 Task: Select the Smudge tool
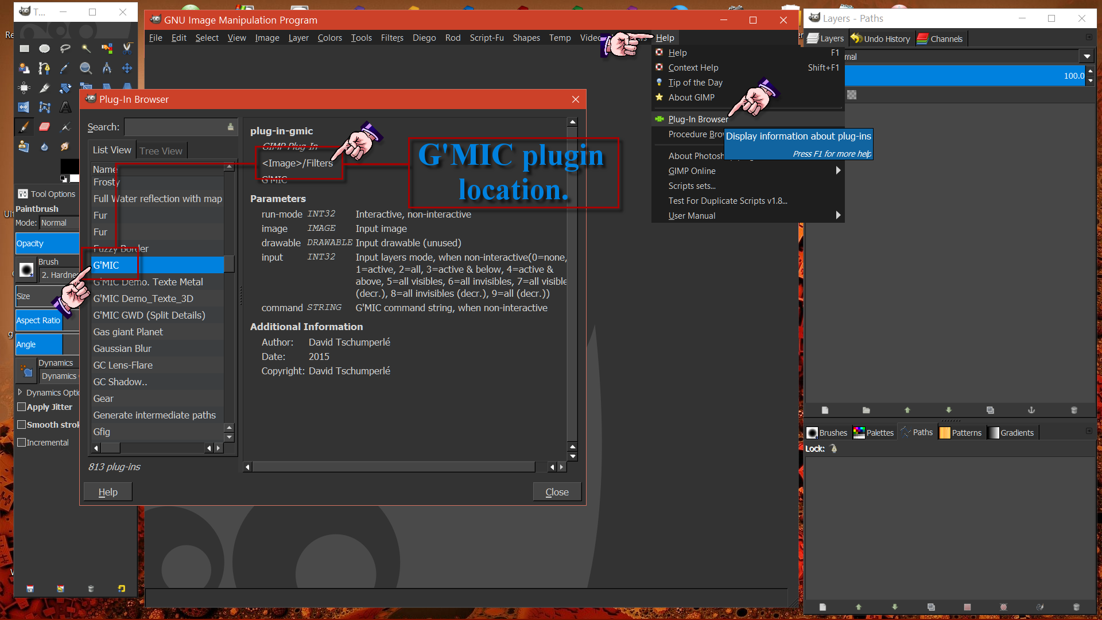(65, 146)
